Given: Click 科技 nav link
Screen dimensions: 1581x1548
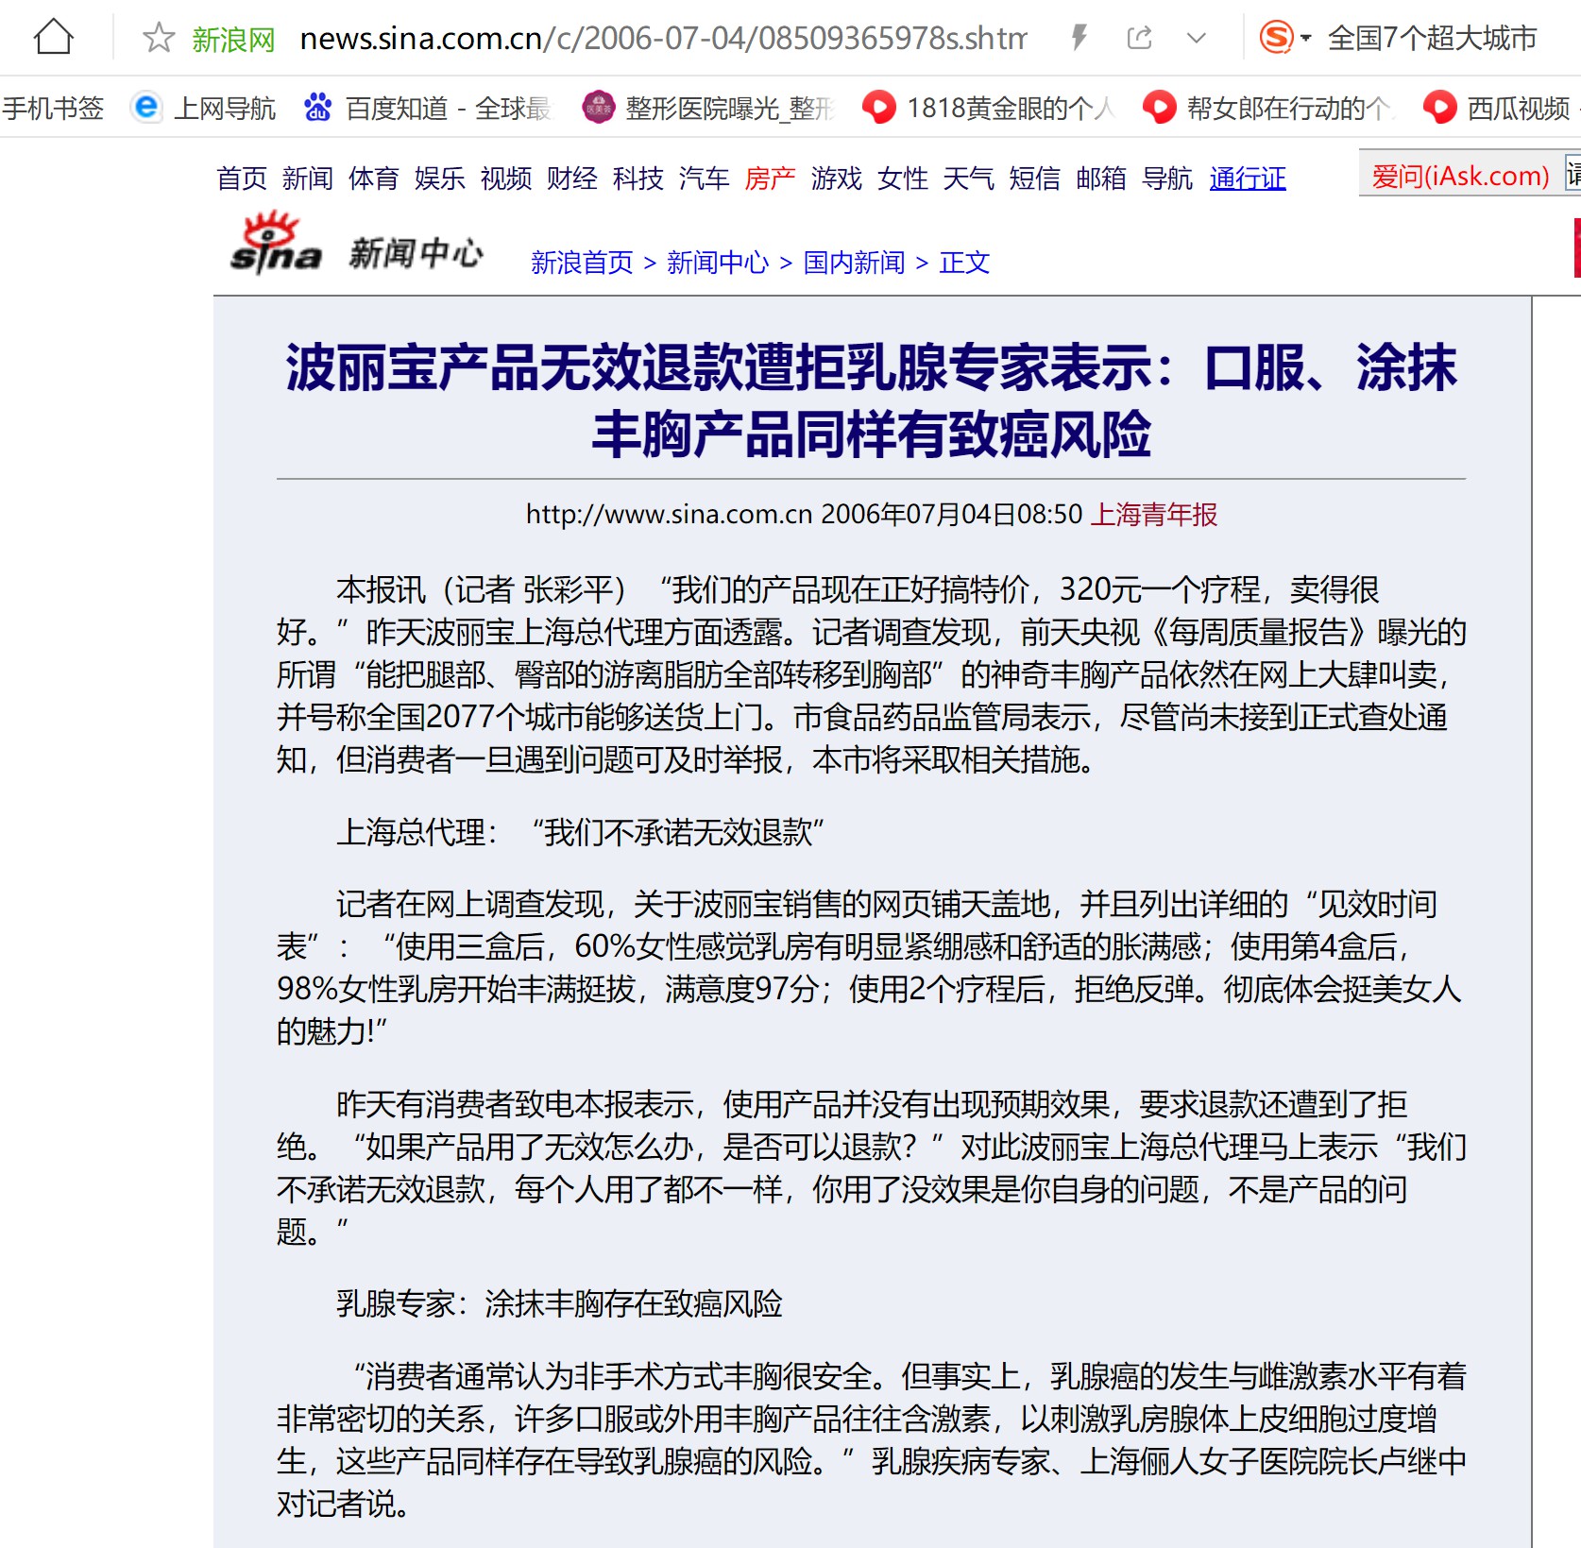Looking at the screenshot, I should 638,179.
